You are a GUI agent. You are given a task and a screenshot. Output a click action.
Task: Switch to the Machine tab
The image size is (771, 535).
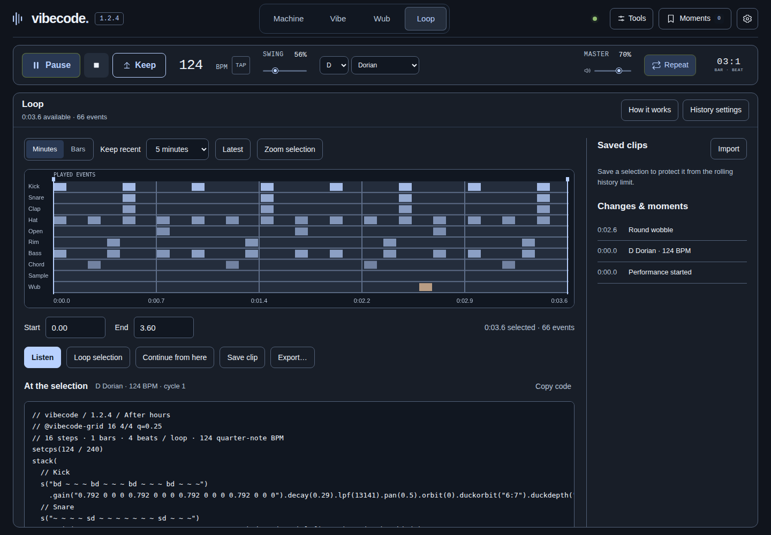[289, 19]
